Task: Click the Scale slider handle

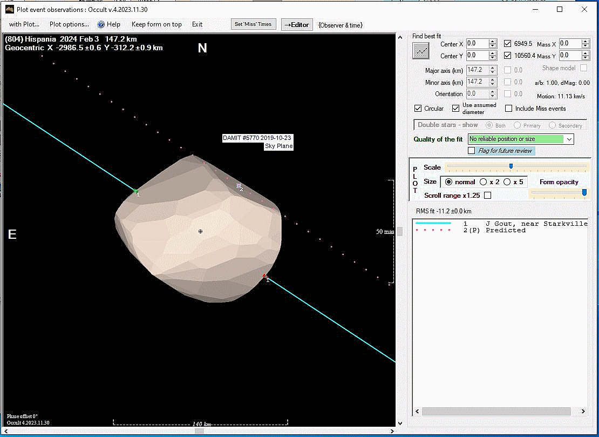Action: coord(510,166)
